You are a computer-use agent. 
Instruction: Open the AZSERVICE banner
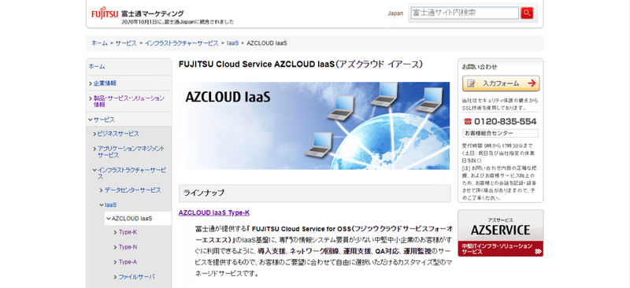pos(501,233)
